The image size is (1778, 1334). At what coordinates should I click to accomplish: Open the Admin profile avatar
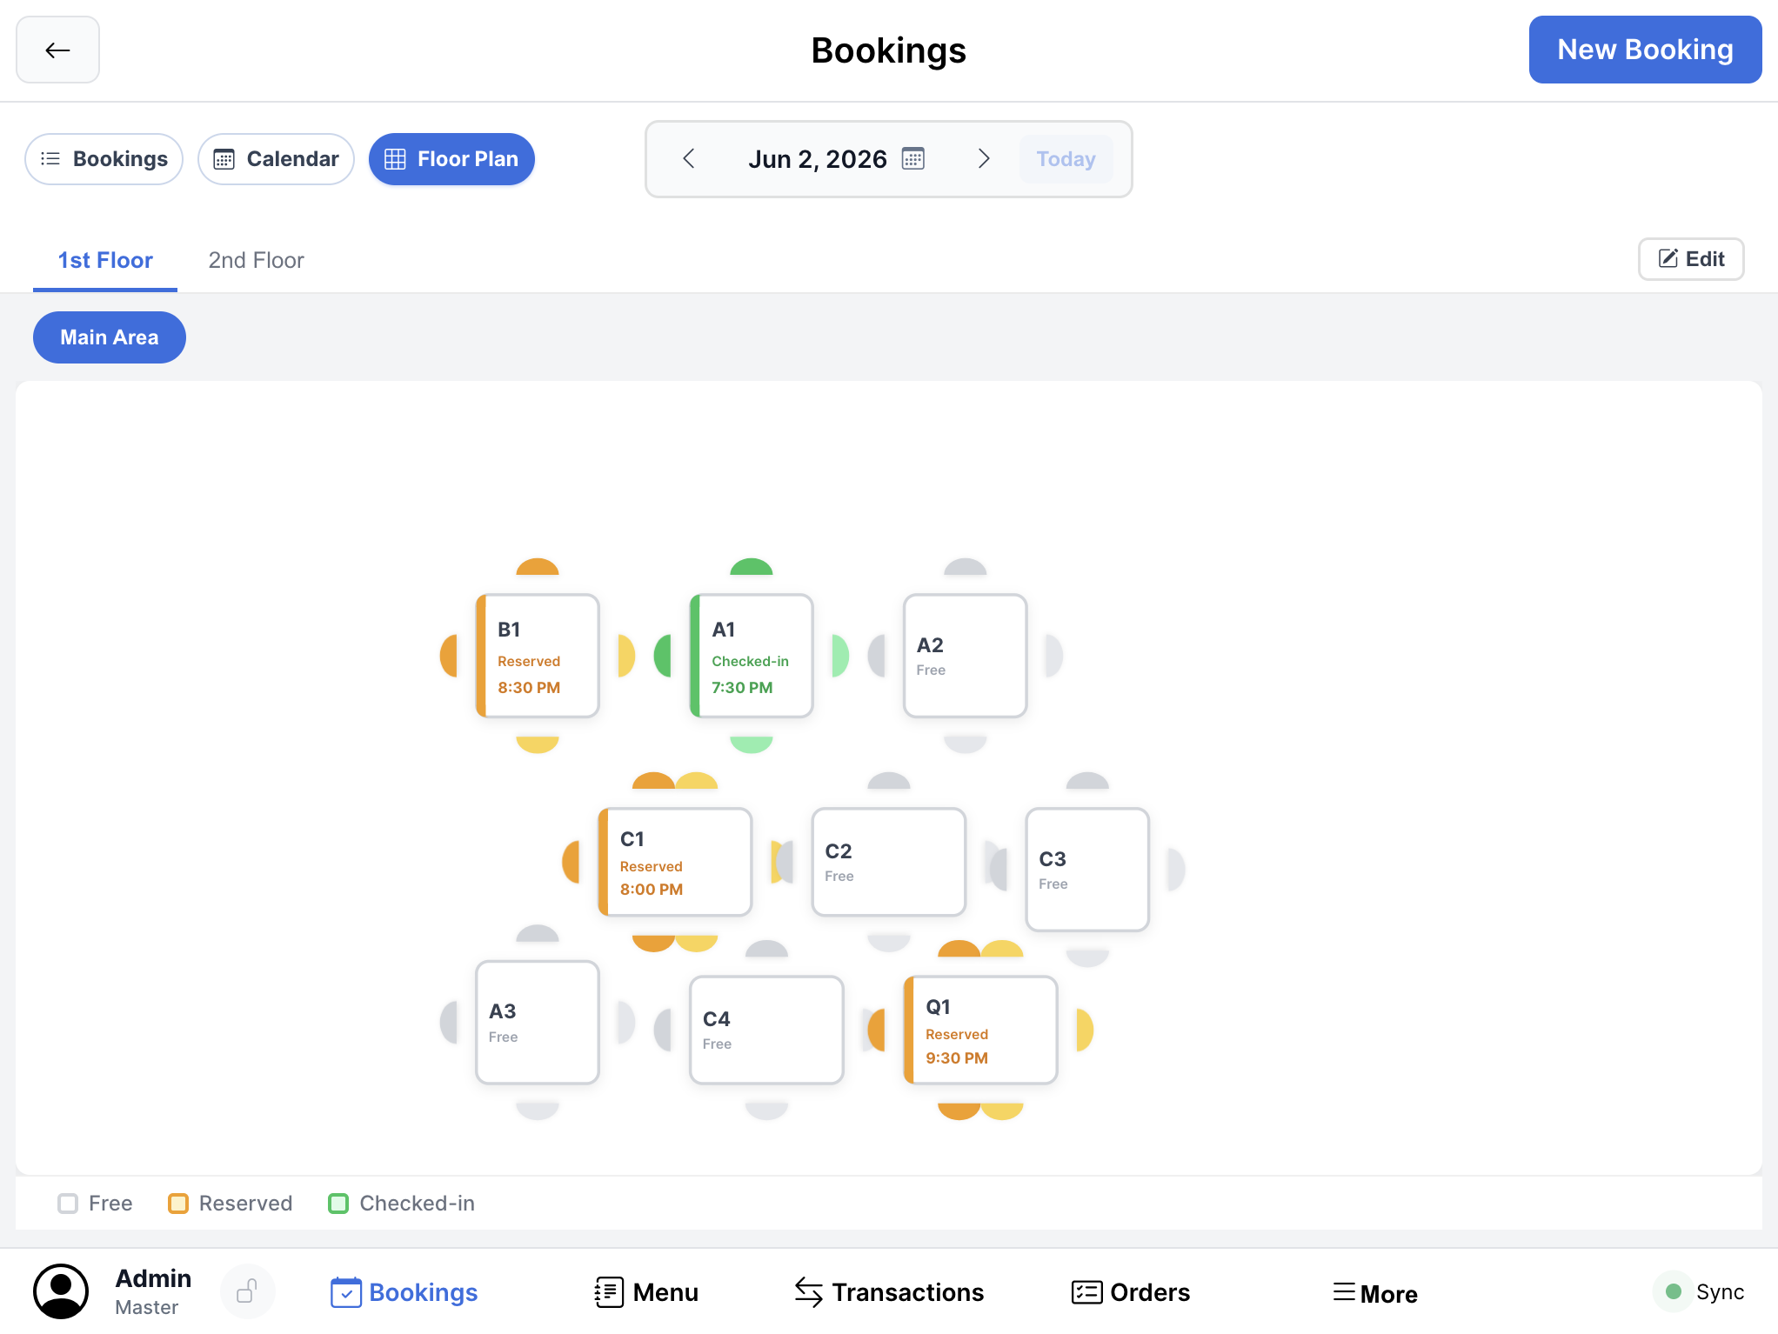point(61,1291)
